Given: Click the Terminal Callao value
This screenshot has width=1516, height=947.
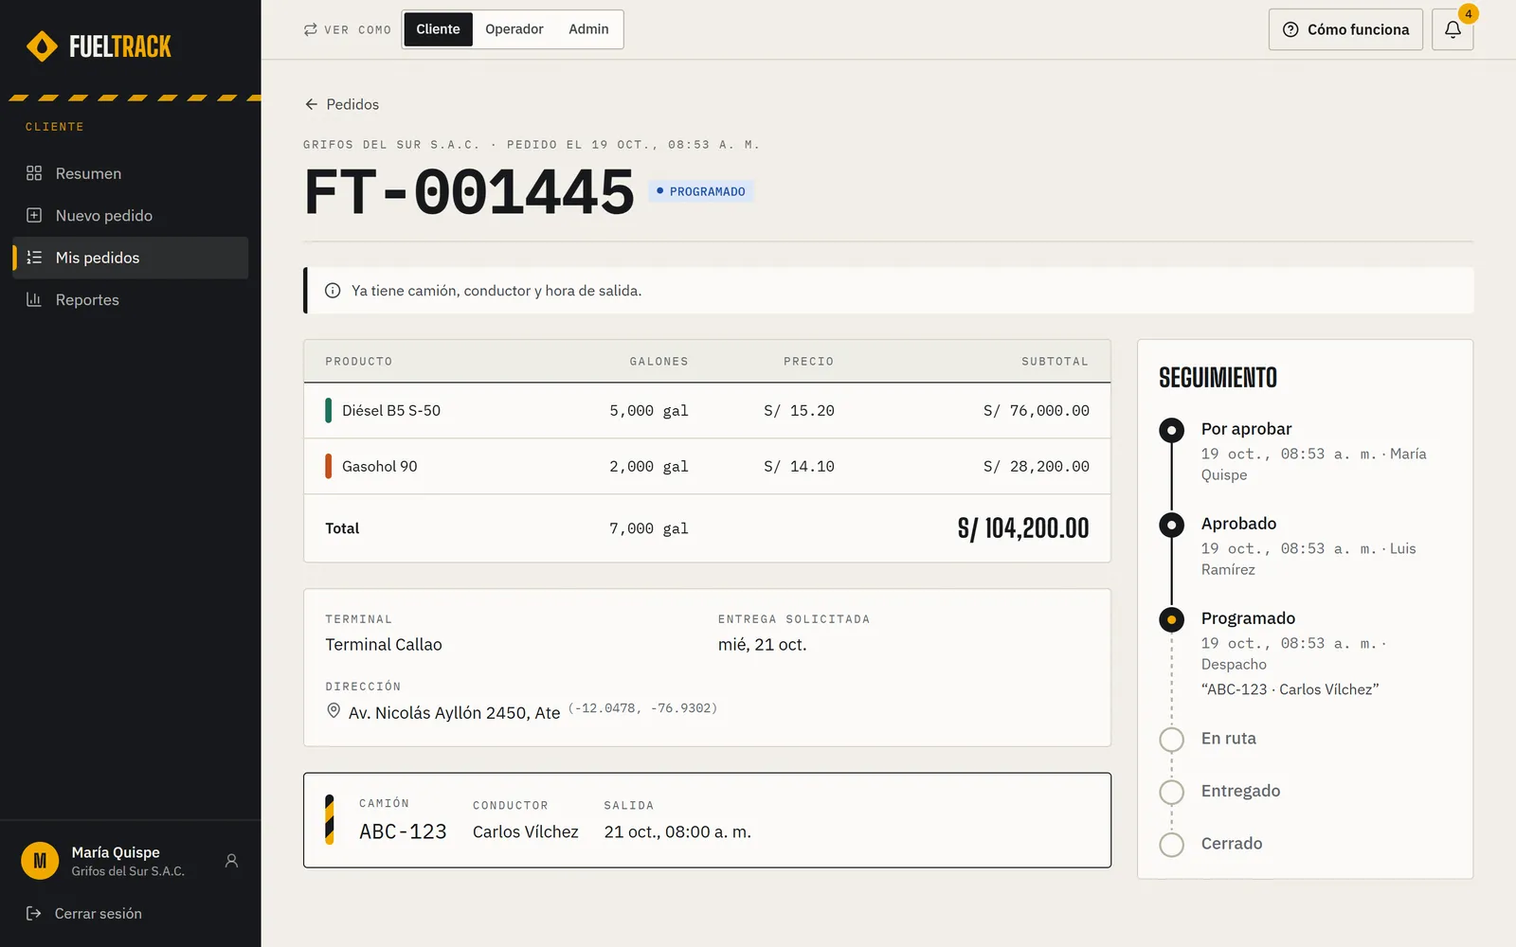Looking at the screenshot, I should (384, 644).
